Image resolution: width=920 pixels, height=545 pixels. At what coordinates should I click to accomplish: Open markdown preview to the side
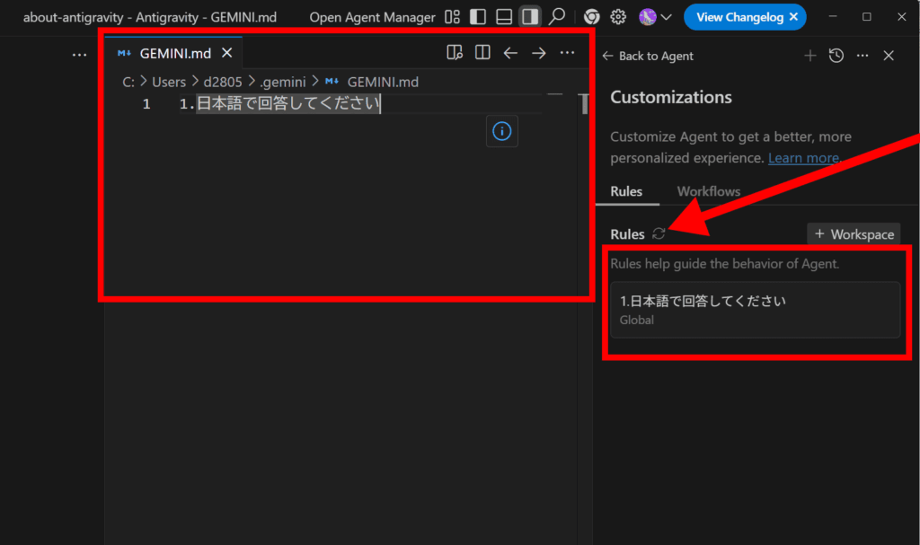455,53
